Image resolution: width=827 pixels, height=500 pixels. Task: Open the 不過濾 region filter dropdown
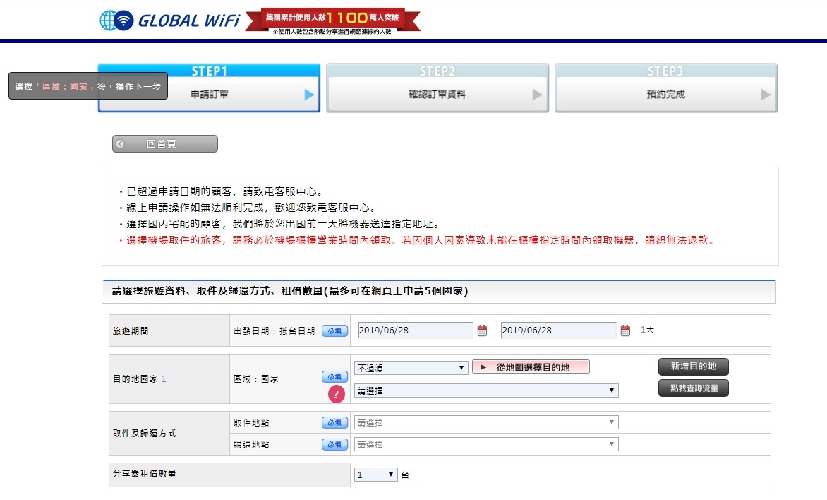point(411,368)
